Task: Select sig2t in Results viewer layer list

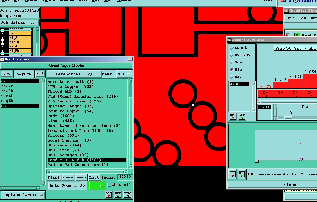Action: click(x=20, y=86)
